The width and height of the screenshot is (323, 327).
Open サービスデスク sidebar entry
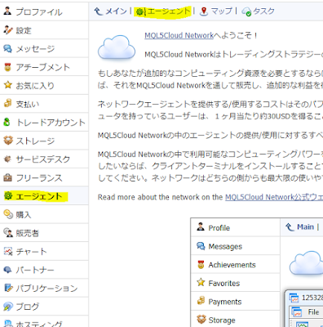44,159
